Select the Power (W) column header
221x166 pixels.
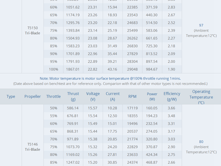152,96
